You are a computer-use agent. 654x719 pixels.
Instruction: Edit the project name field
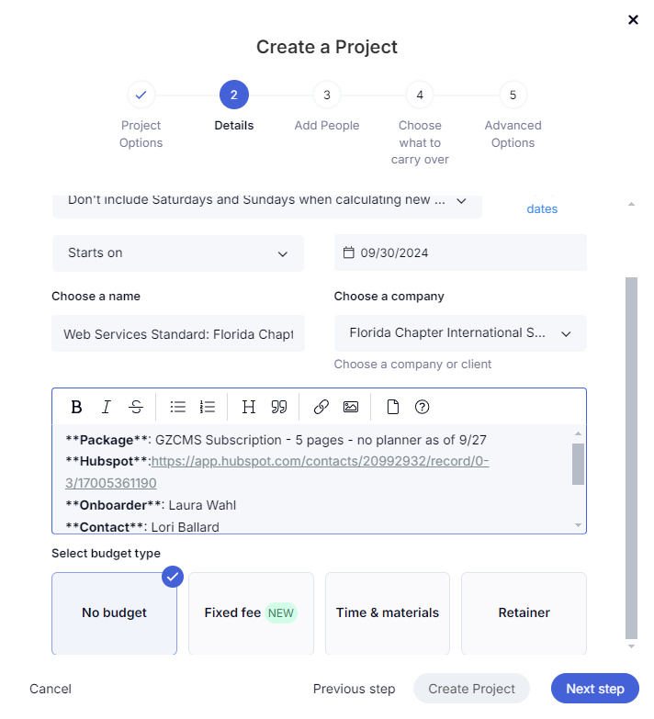(x=178, y=334)
